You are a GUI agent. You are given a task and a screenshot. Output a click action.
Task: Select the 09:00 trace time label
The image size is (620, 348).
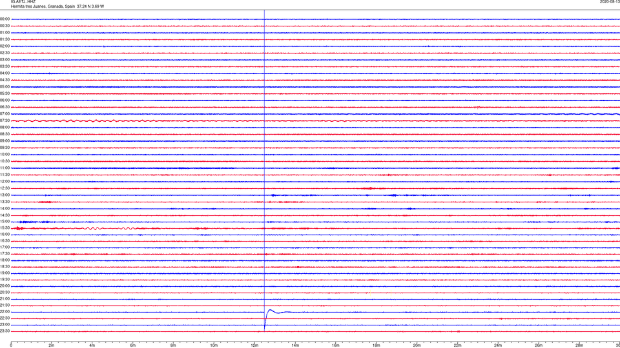tap(5, 141)
